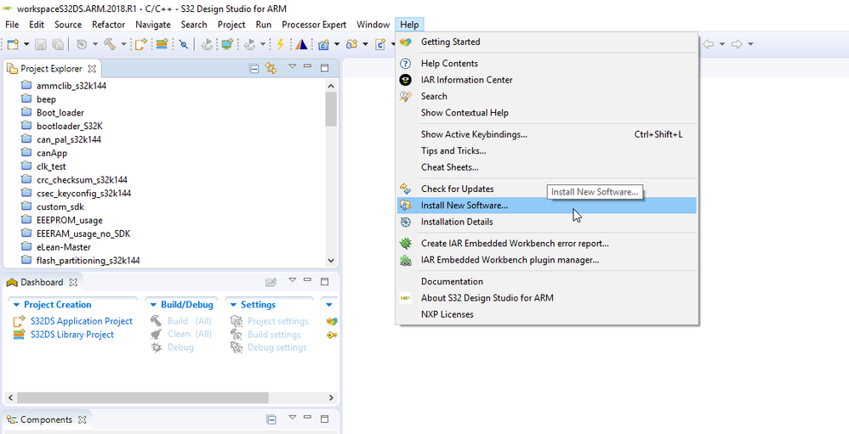Toggle Link with Editor in Project Explorer
Screen dimensions: 849x434
271,69
